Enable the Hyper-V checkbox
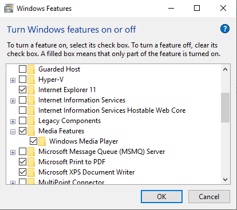Image resolution: width=237 pixels, height=210 pixels. [x=22, y=80]
